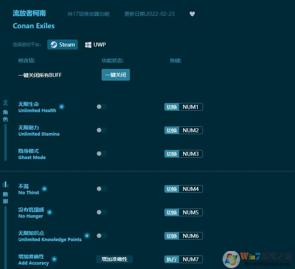Click the UWP Windows icon
This screenshot has width=295, height=269.
(88, 44)
